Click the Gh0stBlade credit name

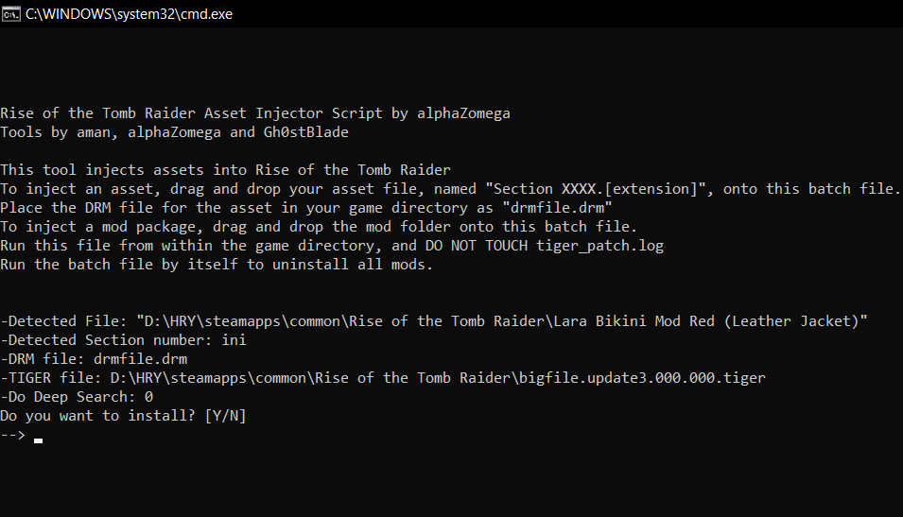point(305,132)
